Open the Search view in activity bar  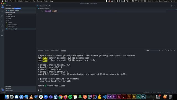2,11
